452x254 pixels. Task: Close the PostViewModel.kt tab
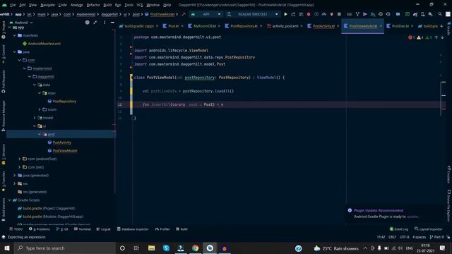pyautogui.click(x=381, y=26)
